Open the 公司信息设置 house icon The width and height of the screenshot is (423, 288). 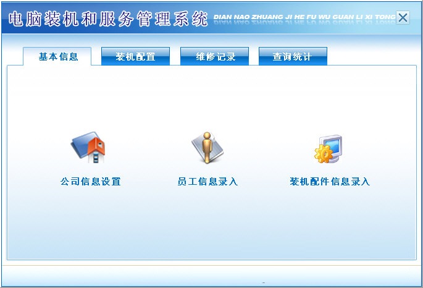(88, 147)
